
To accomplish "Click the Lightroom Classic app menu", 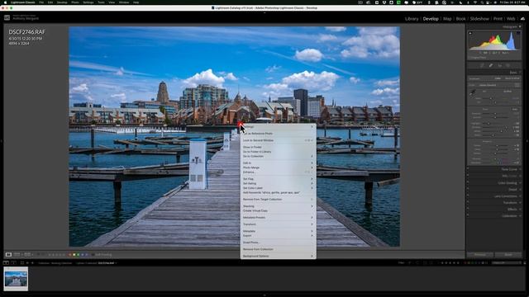I will [x=22, y=2].
